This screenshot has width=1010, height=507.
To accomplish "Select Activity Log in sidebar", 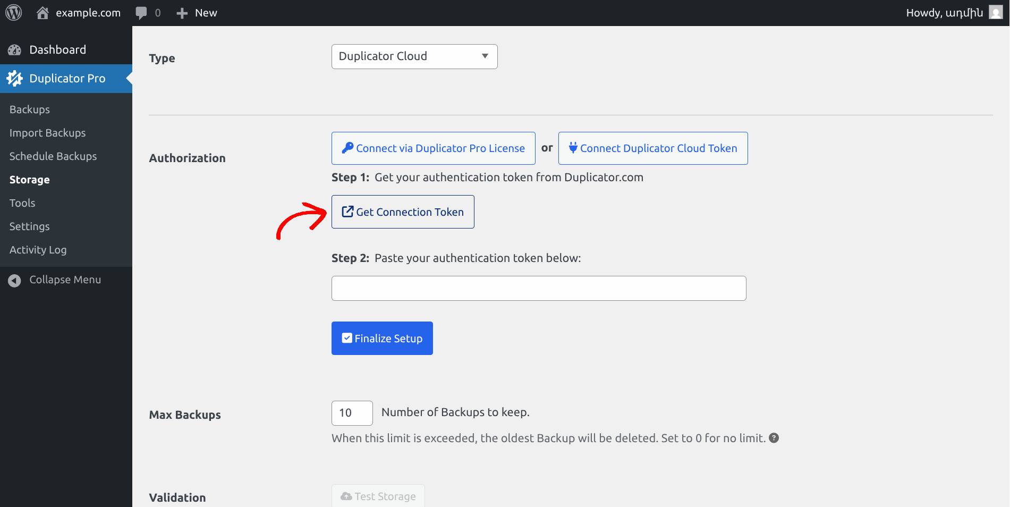I will [38, 250].
